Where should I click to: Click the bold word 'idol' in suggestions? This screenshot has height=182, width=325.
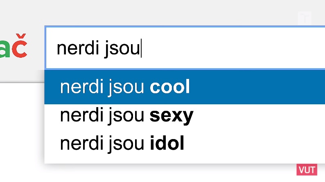point(167,143)
